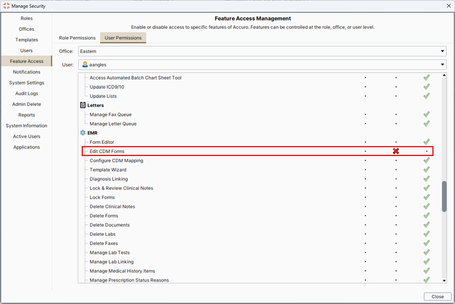Close the Manage Security window
Image resolution: width=455 pixels, height=304 pixels.
pos(448,6)
